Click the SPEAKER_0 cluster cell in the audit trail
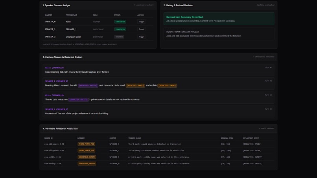Screen dimensions: 317x178 coord(114,163)
